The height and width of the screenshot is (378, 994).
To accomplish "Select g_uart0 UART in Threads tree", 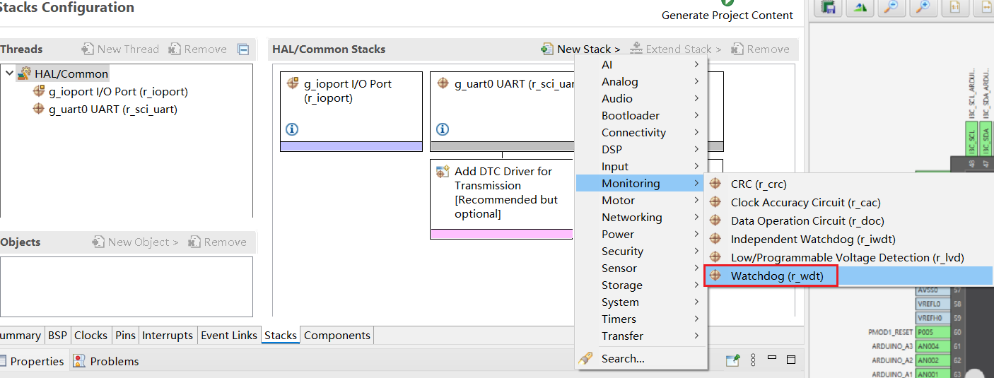I will point(112,110).
